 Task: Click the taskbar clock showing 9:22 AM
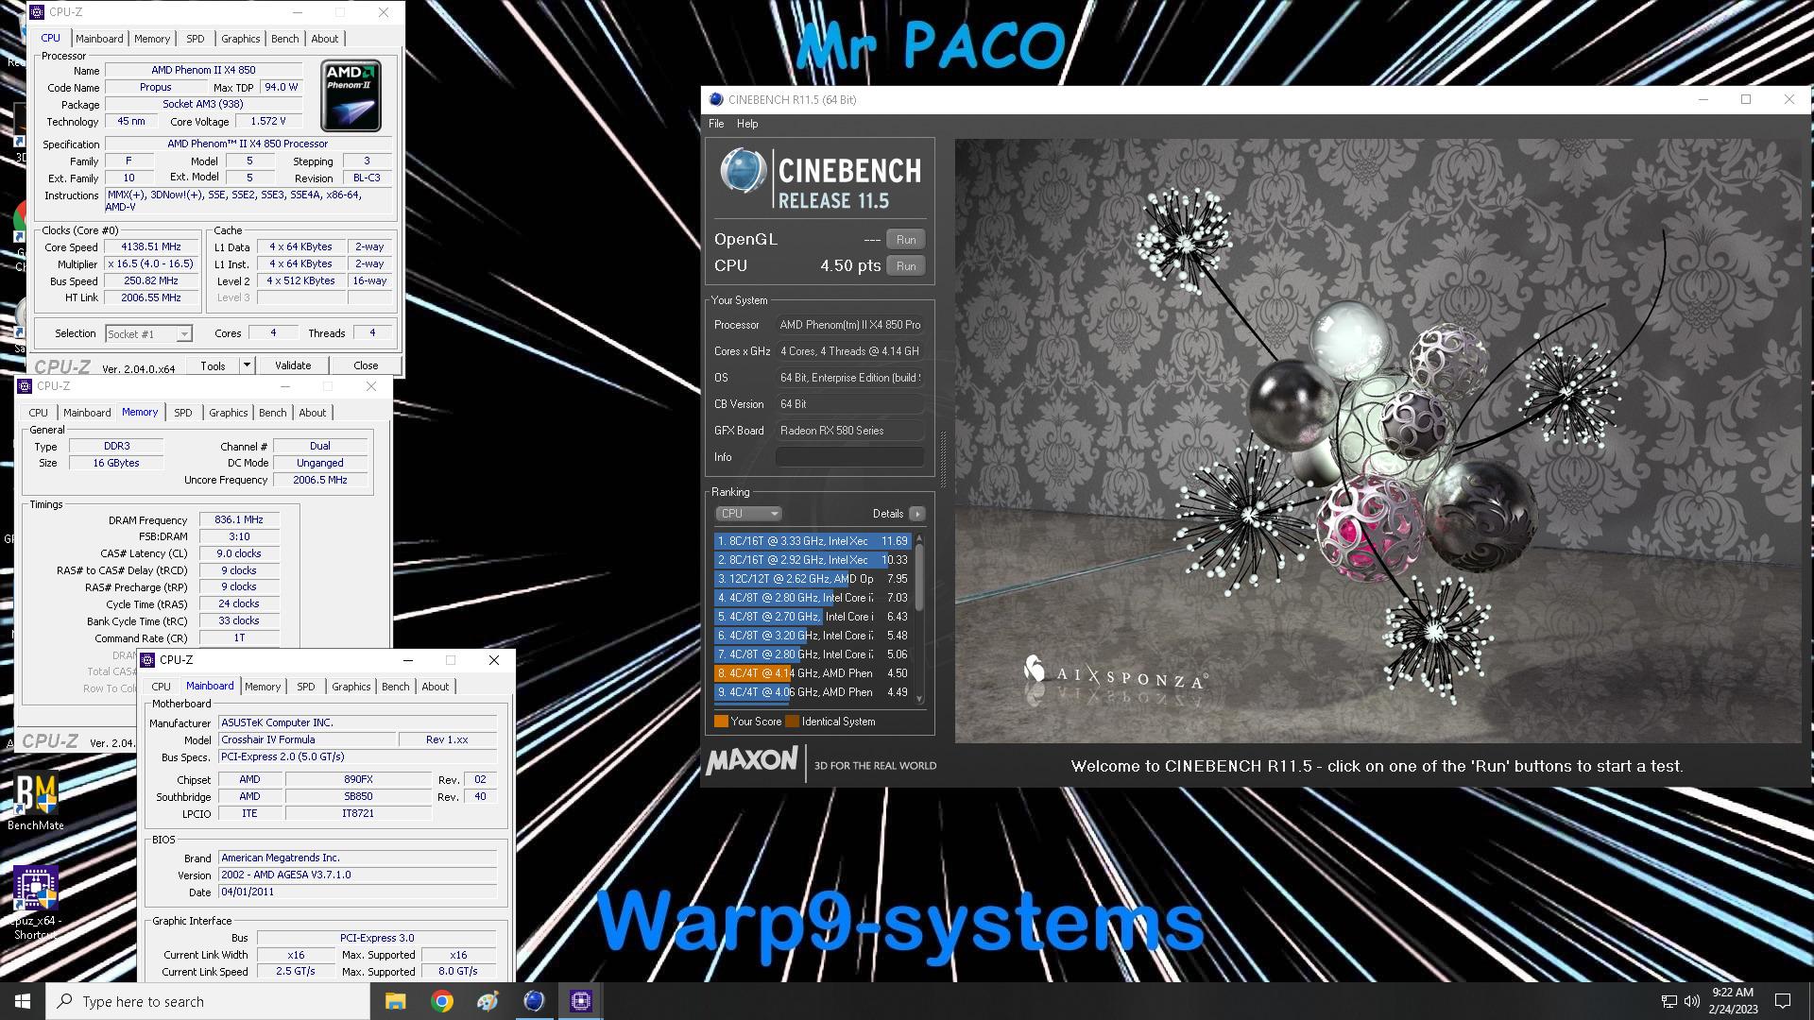tap(1733, 1001)
